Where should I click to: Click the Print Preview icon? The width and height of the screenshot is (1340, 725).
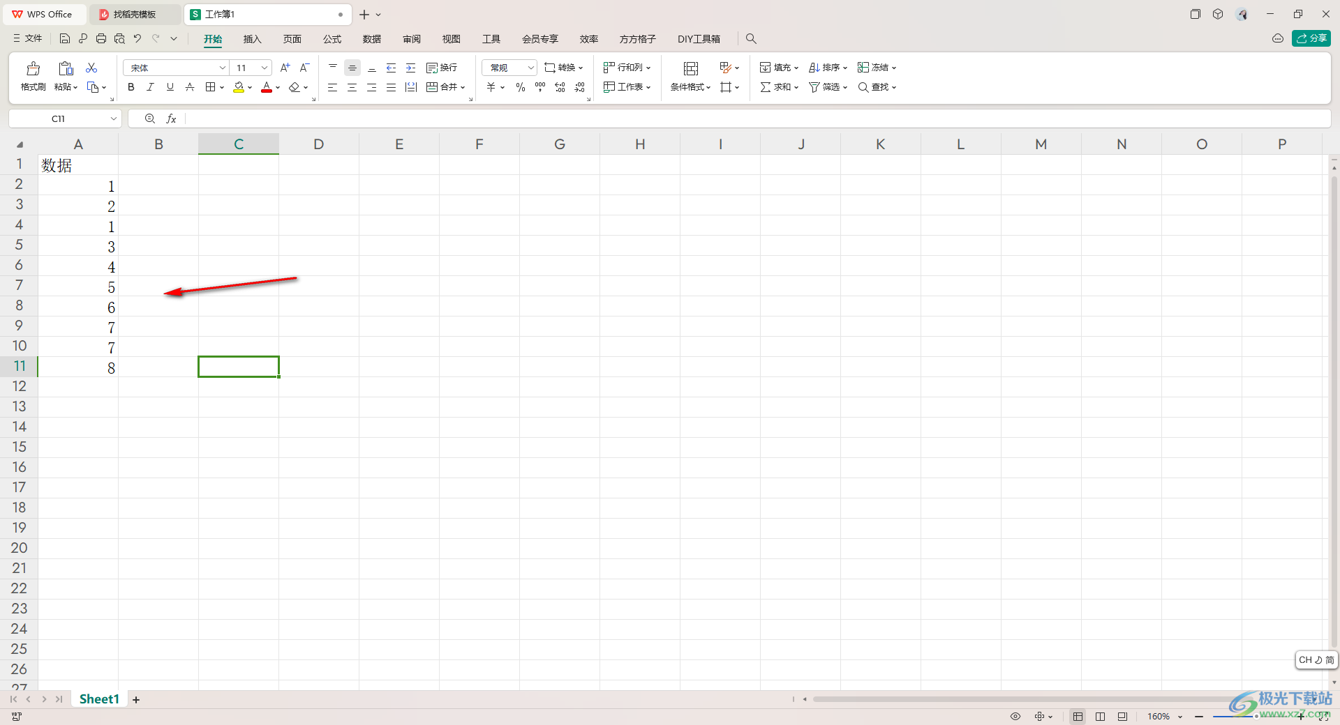click(x=119, y=39)
